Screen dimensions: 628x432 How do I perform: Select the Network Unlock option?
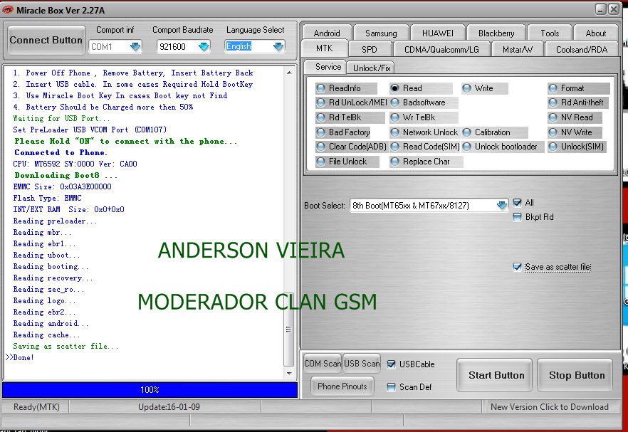(x=424, y=132)
